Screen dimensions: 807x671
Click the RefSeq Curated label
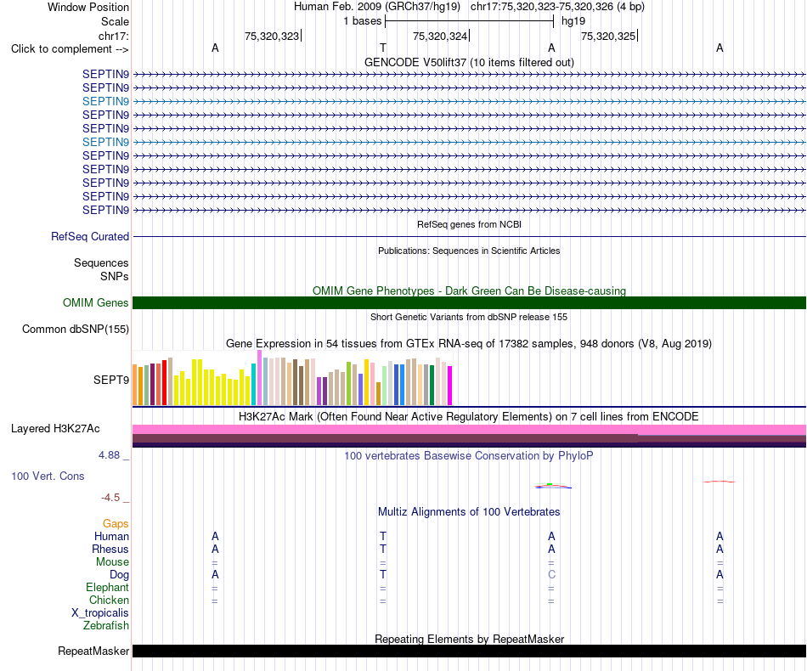click(90, 237)
